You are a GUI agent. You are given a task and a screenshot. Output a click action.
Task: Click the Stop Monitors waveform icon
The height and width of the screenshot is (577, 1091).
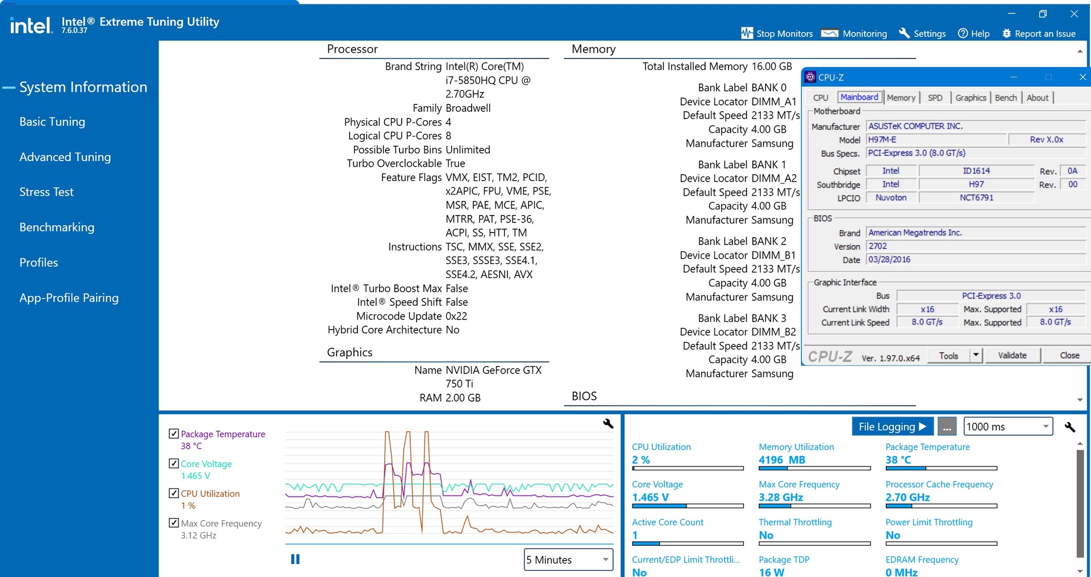pyautogui.click(x=747, y=33)
